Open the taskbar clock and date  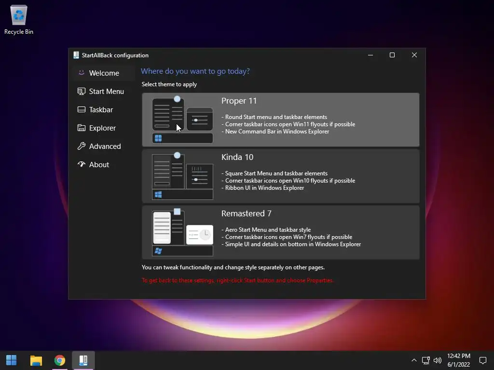pyautogui.click(x=459, y=360)
